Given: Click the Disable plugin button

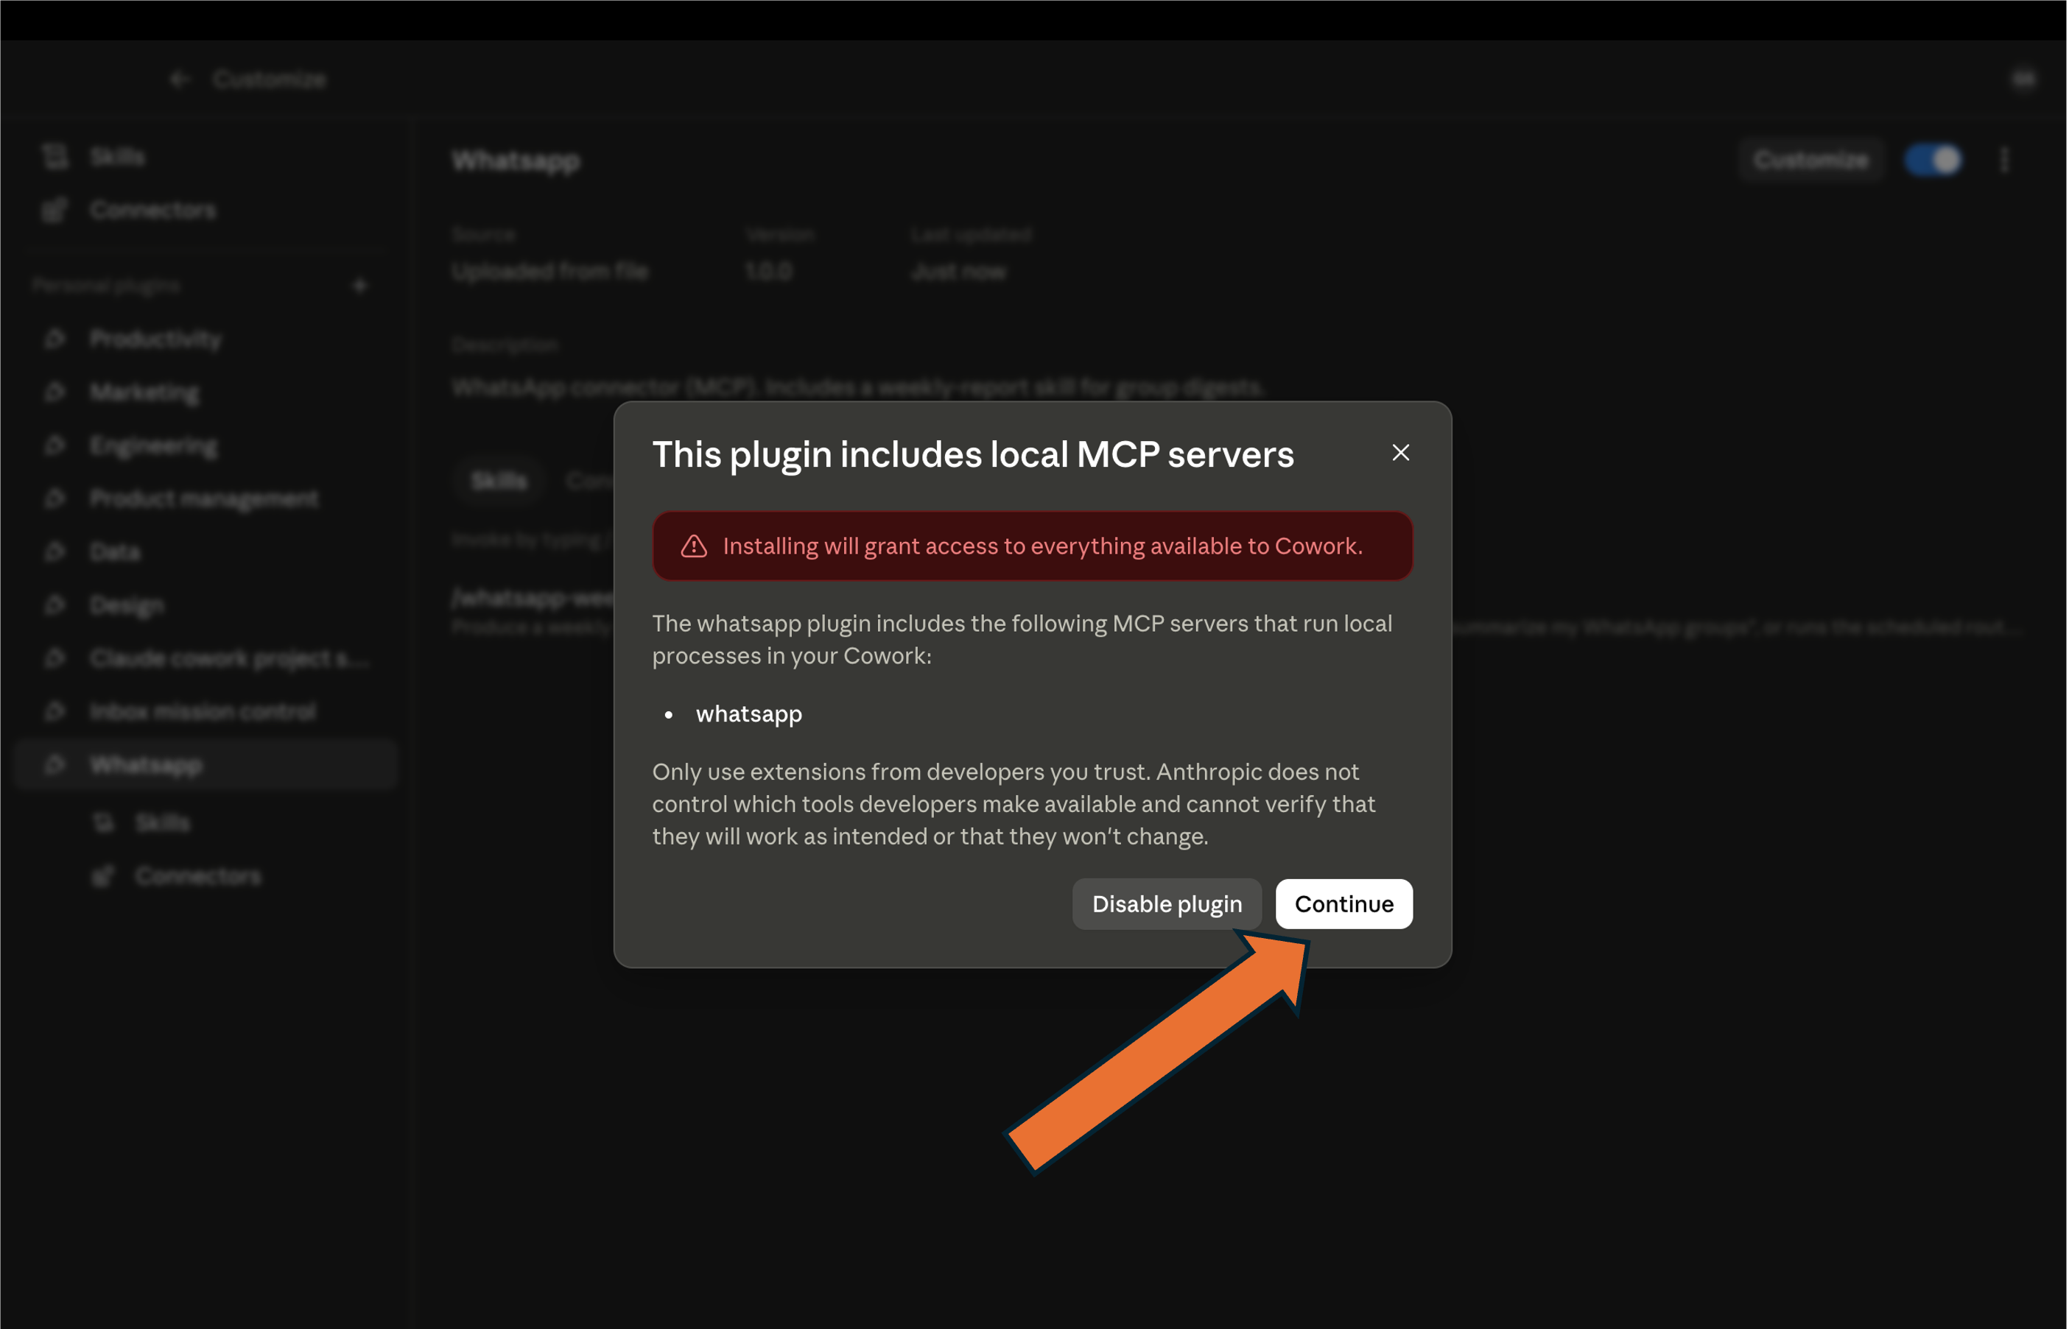Looking at the screenshot, I should click(1166, 903).
